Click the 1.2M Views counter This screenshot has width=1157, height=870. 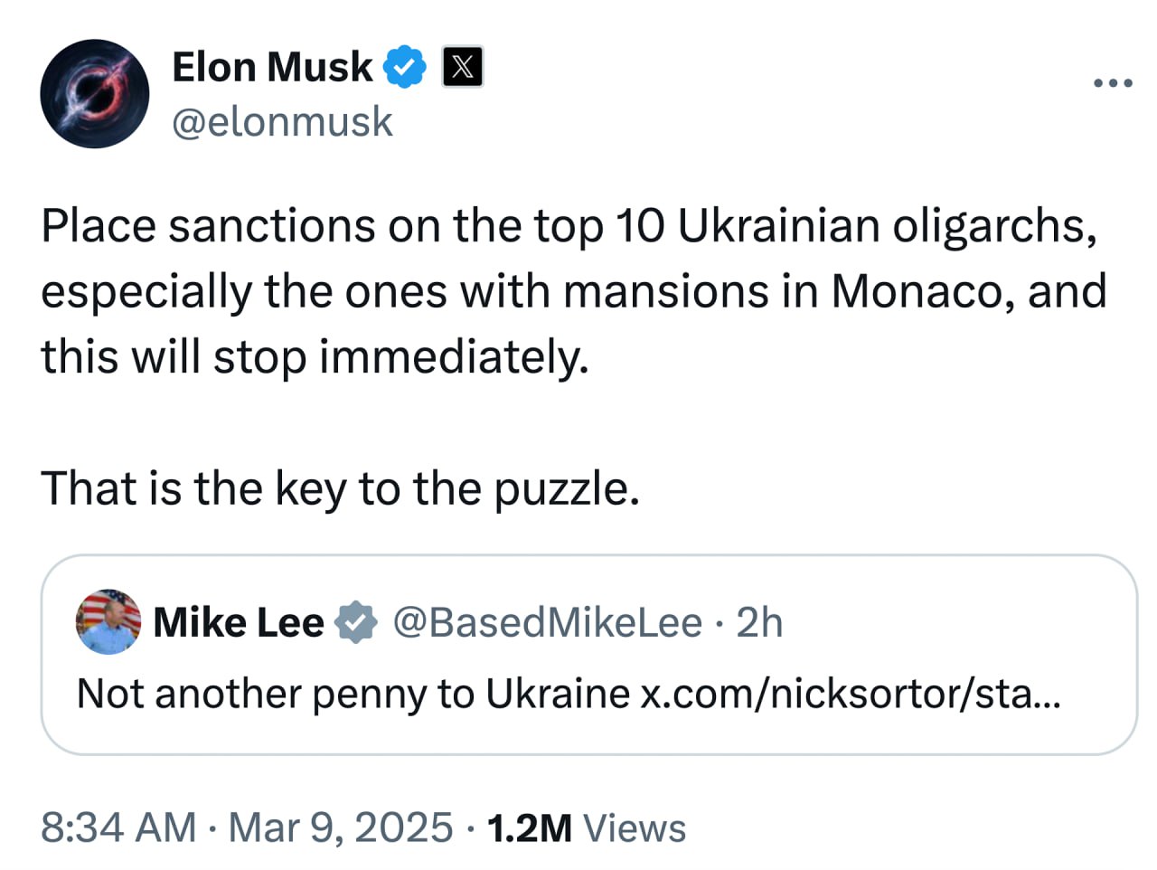coord(587,827)
